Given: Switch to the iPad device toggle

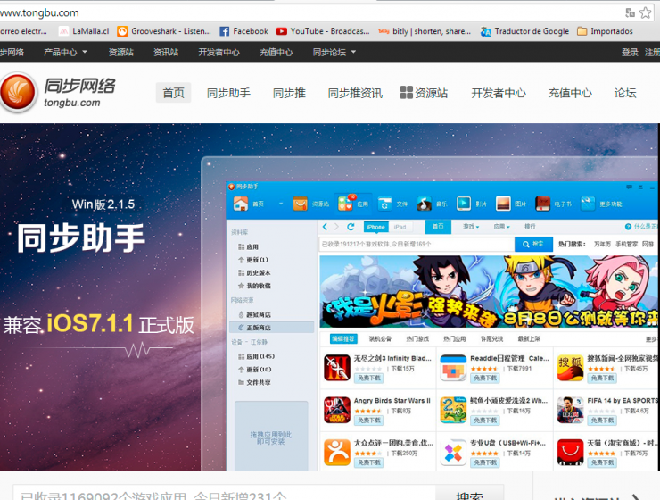Looking at the screenshot, I should [x=400, y=228].
